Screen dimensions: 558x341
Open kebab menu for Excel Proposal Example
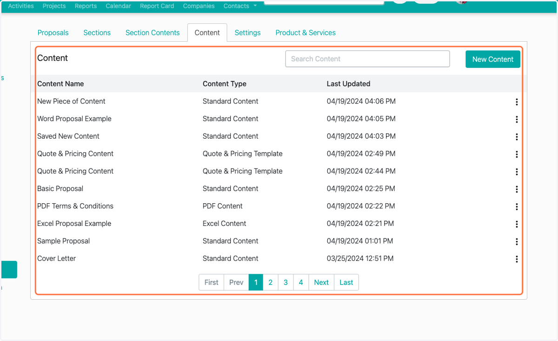(x=517, y=224)
